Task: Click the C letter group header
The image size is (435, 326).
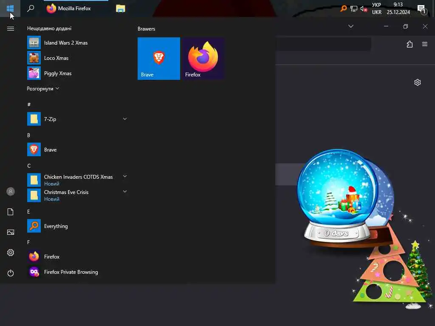Action: (29, 166)
